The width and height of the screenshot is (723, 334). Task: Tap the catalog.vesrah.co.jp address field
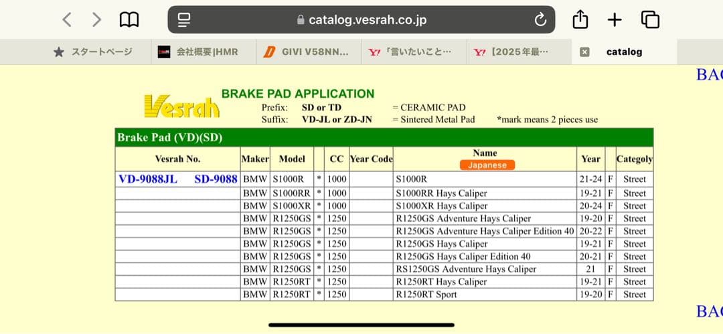point(361,20)
